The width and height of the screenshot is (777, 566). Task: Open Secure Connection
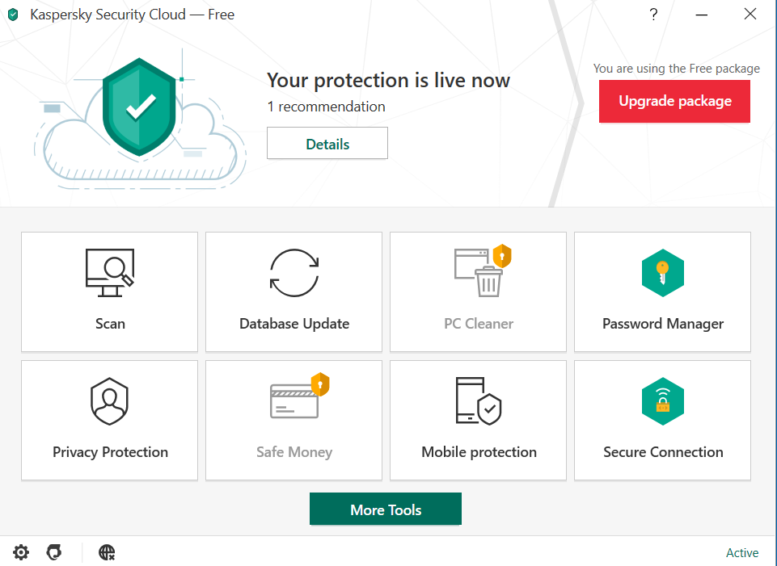662,420
